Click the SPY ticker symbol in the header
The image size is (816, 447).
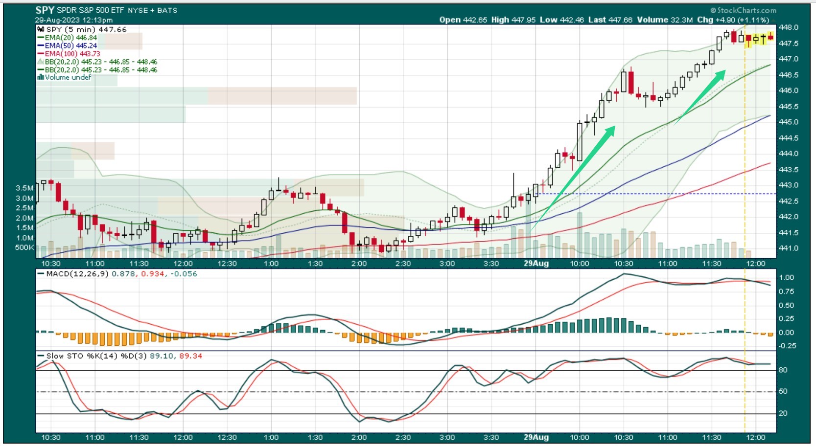[x=45, y=10]
